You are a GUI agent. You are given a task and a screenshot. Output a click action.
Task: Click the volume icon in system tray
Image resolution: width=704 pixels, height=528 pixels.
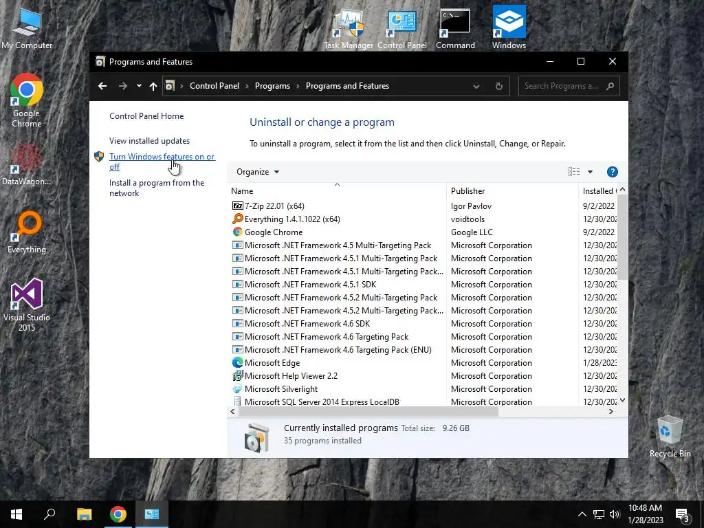tap(615, 514)
